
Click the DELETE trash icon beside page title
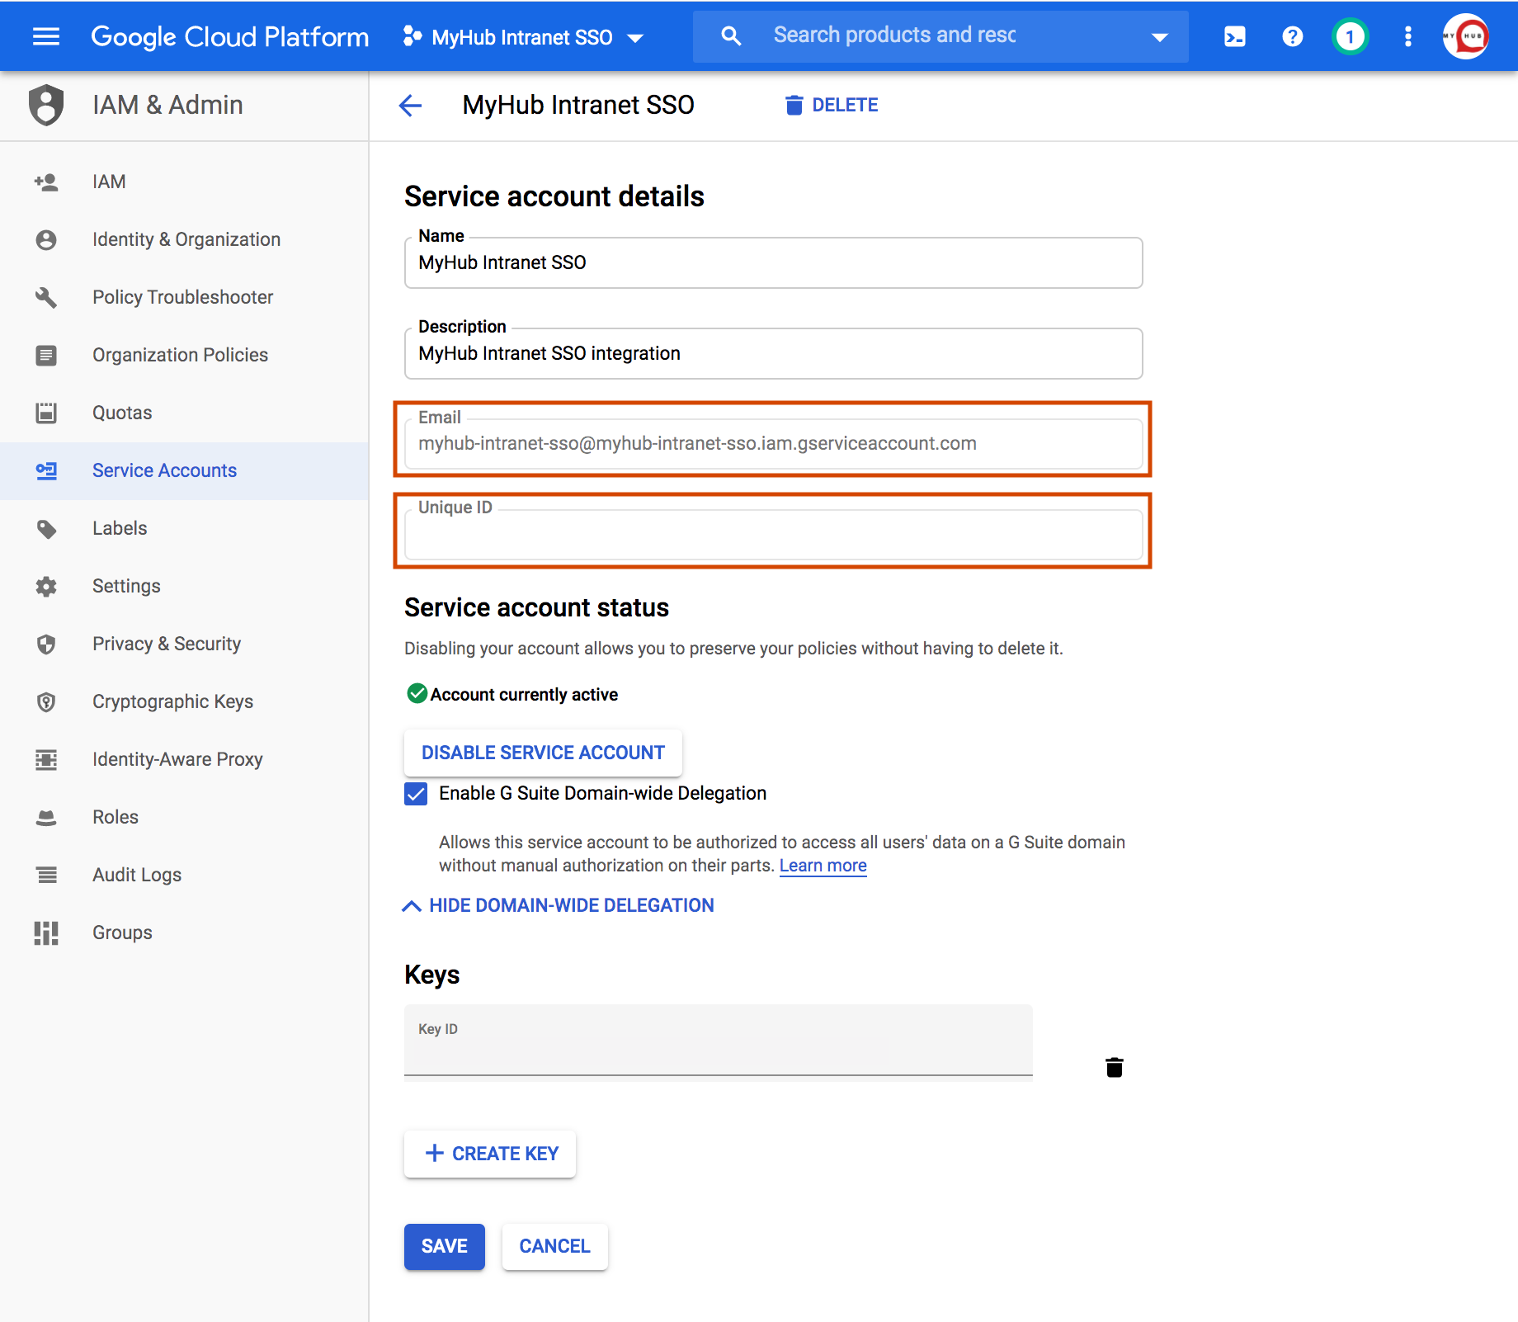(x=794, y=105)
